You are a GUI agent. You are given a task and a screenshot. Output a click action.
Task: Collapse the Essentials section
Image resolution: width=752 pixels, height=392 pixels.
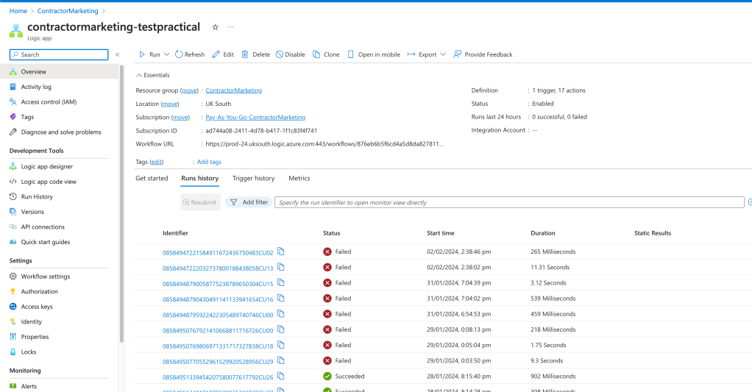[x=153, y=75]
